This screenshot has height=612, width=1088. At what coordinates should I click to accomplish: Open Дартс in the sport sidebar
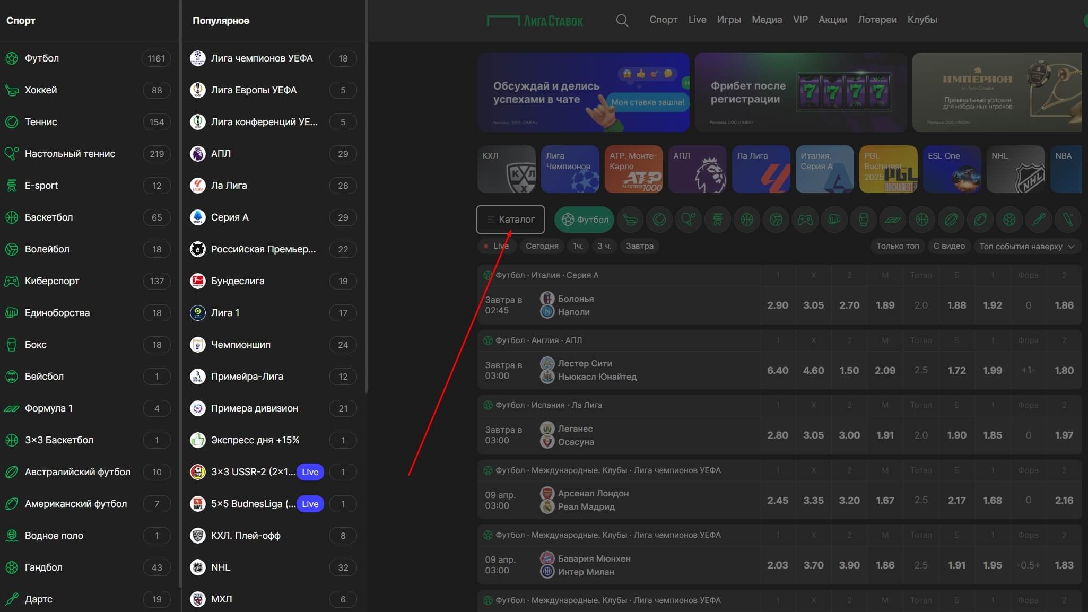(x=88, y=599)
